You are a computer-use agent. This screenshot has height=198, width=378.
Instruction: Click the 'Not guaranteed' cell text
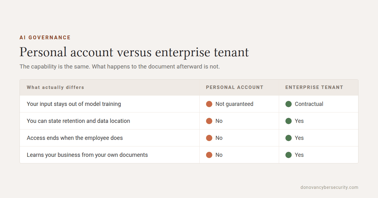pyautogui.click(x=234, y=104)
